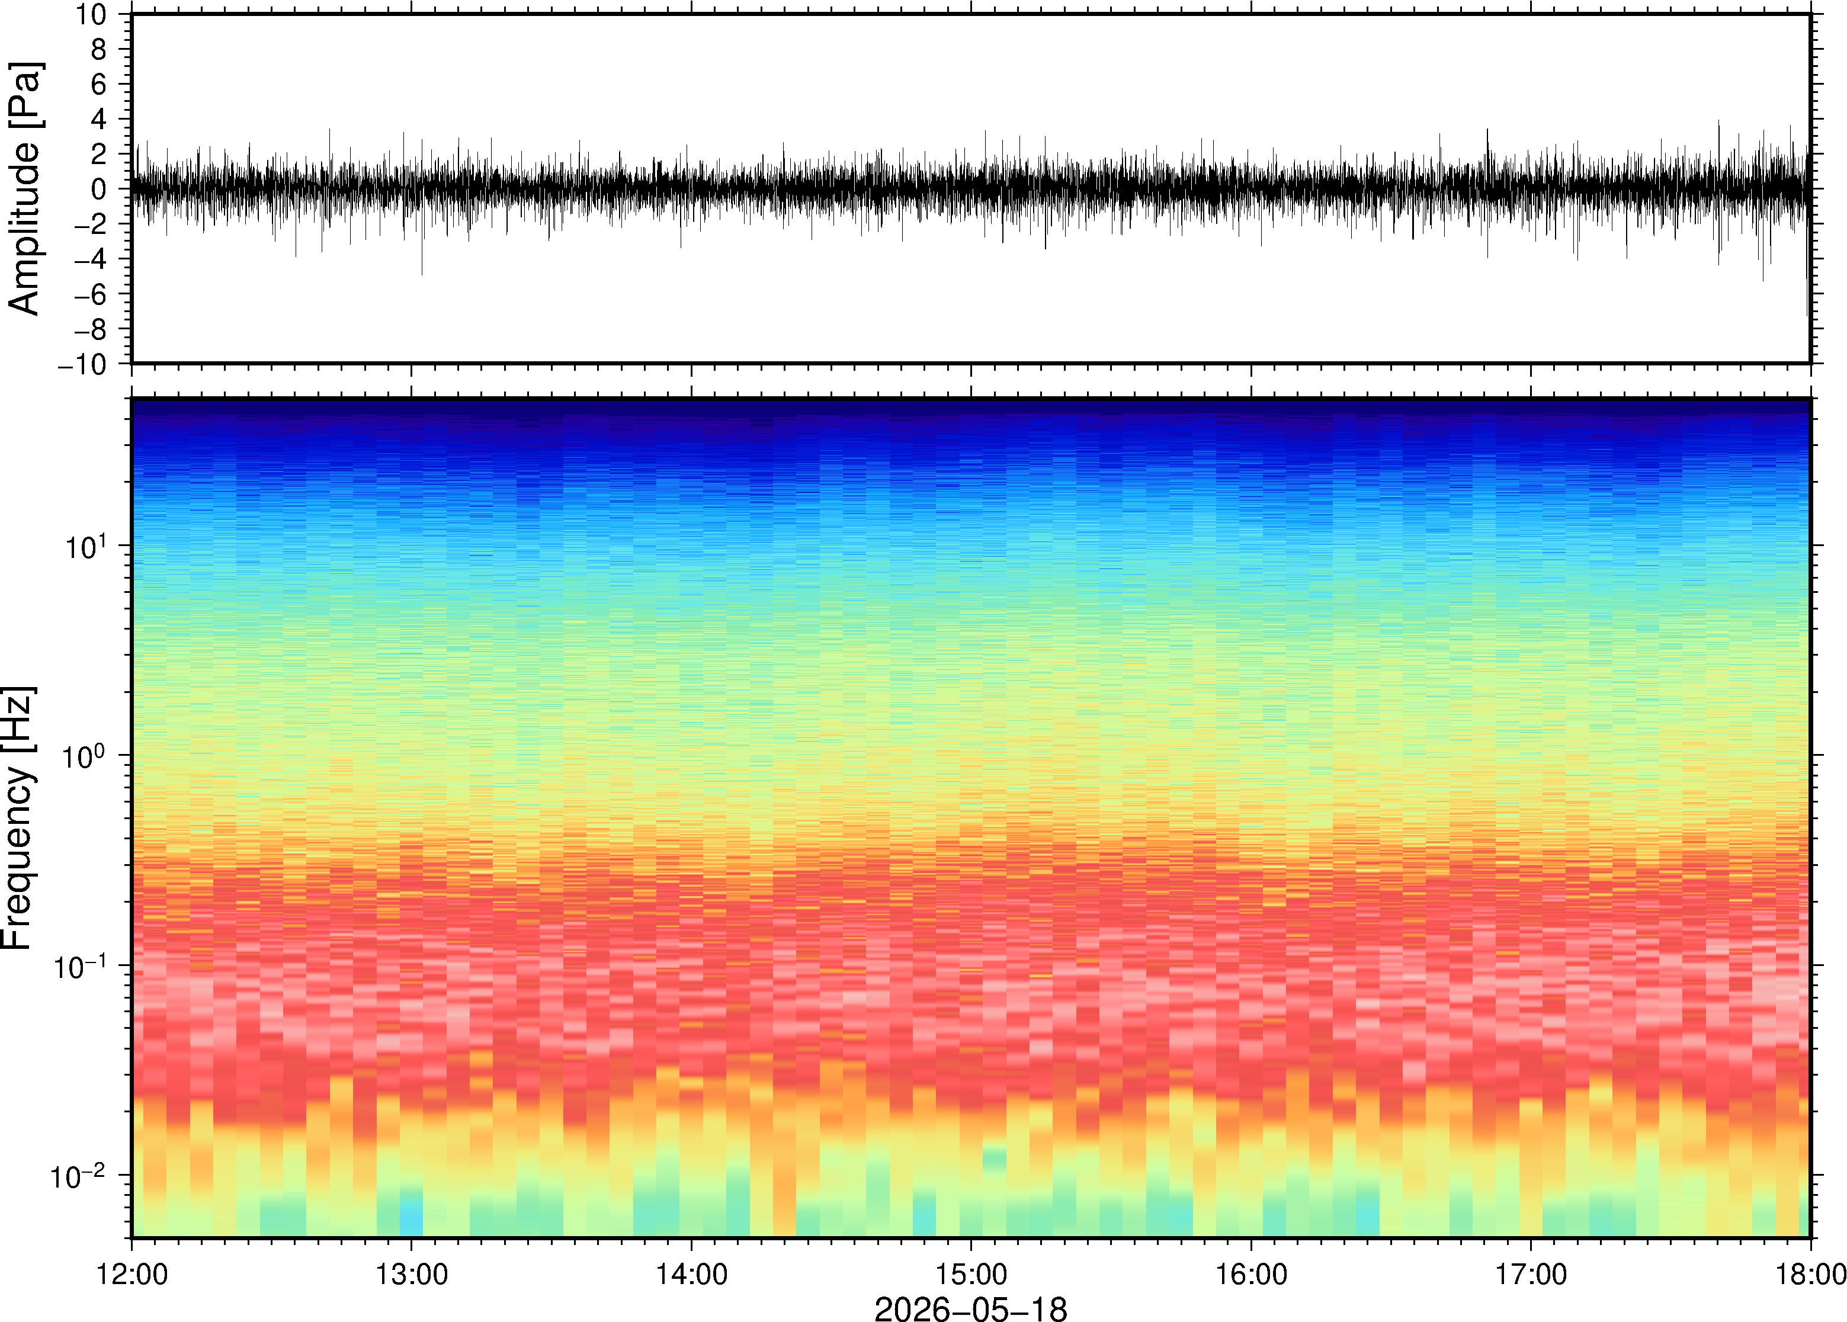Viewport: 1847px width, 1322px height.
Task: Click the Amplitude [Pa] axis title
Action: [24, 188]
